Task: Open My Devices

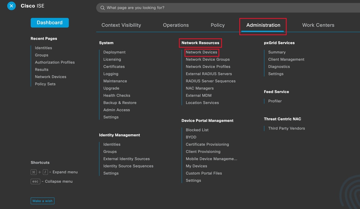Action: (196, 166)
